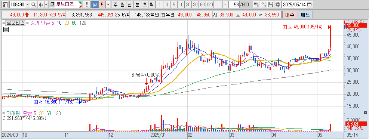Choose interval button 10
Image resolution: width=369 pixels, height=139 pixels.
[x=181, y=4]
